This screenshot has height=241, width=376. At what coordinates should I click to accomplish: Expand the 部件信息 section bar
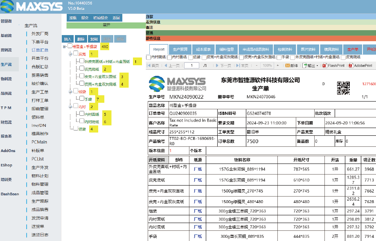click(261, 38)
